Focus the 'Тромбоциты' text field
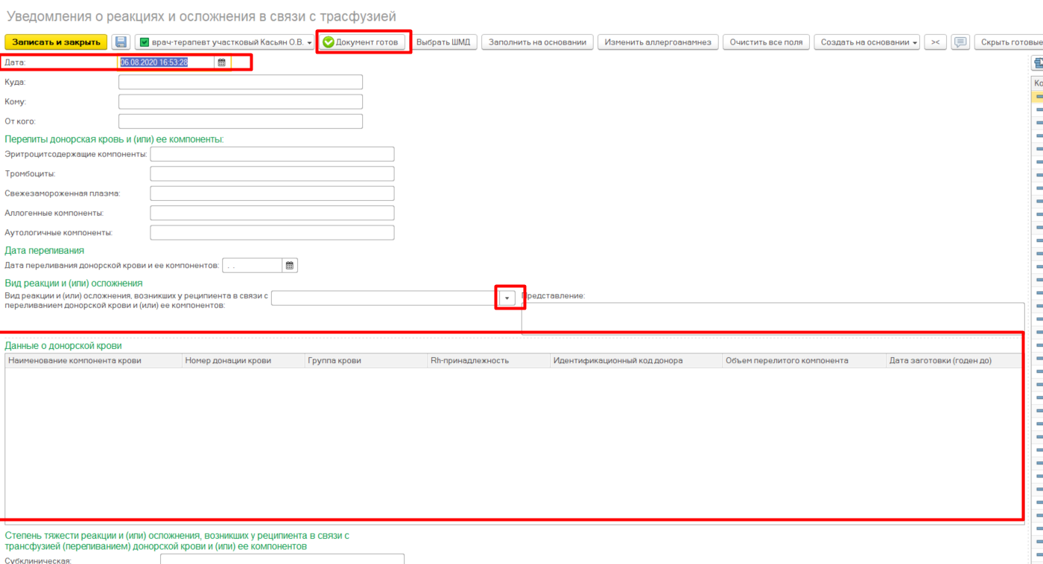 pyautogui.click(x=272, y=174)
